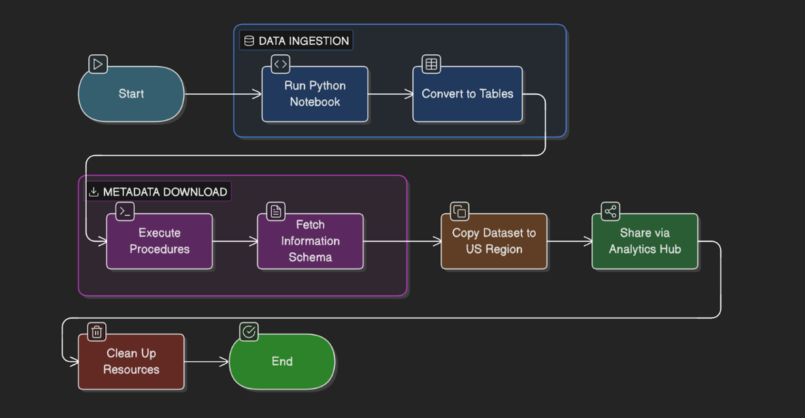Click the code brackets icon on Run Python Notebook
Viewport: 805px width, 418px height.
[280, 64]
